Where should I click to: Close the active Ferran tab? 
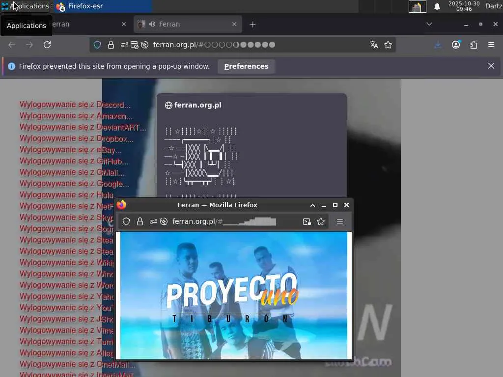[x=234, y=24]
